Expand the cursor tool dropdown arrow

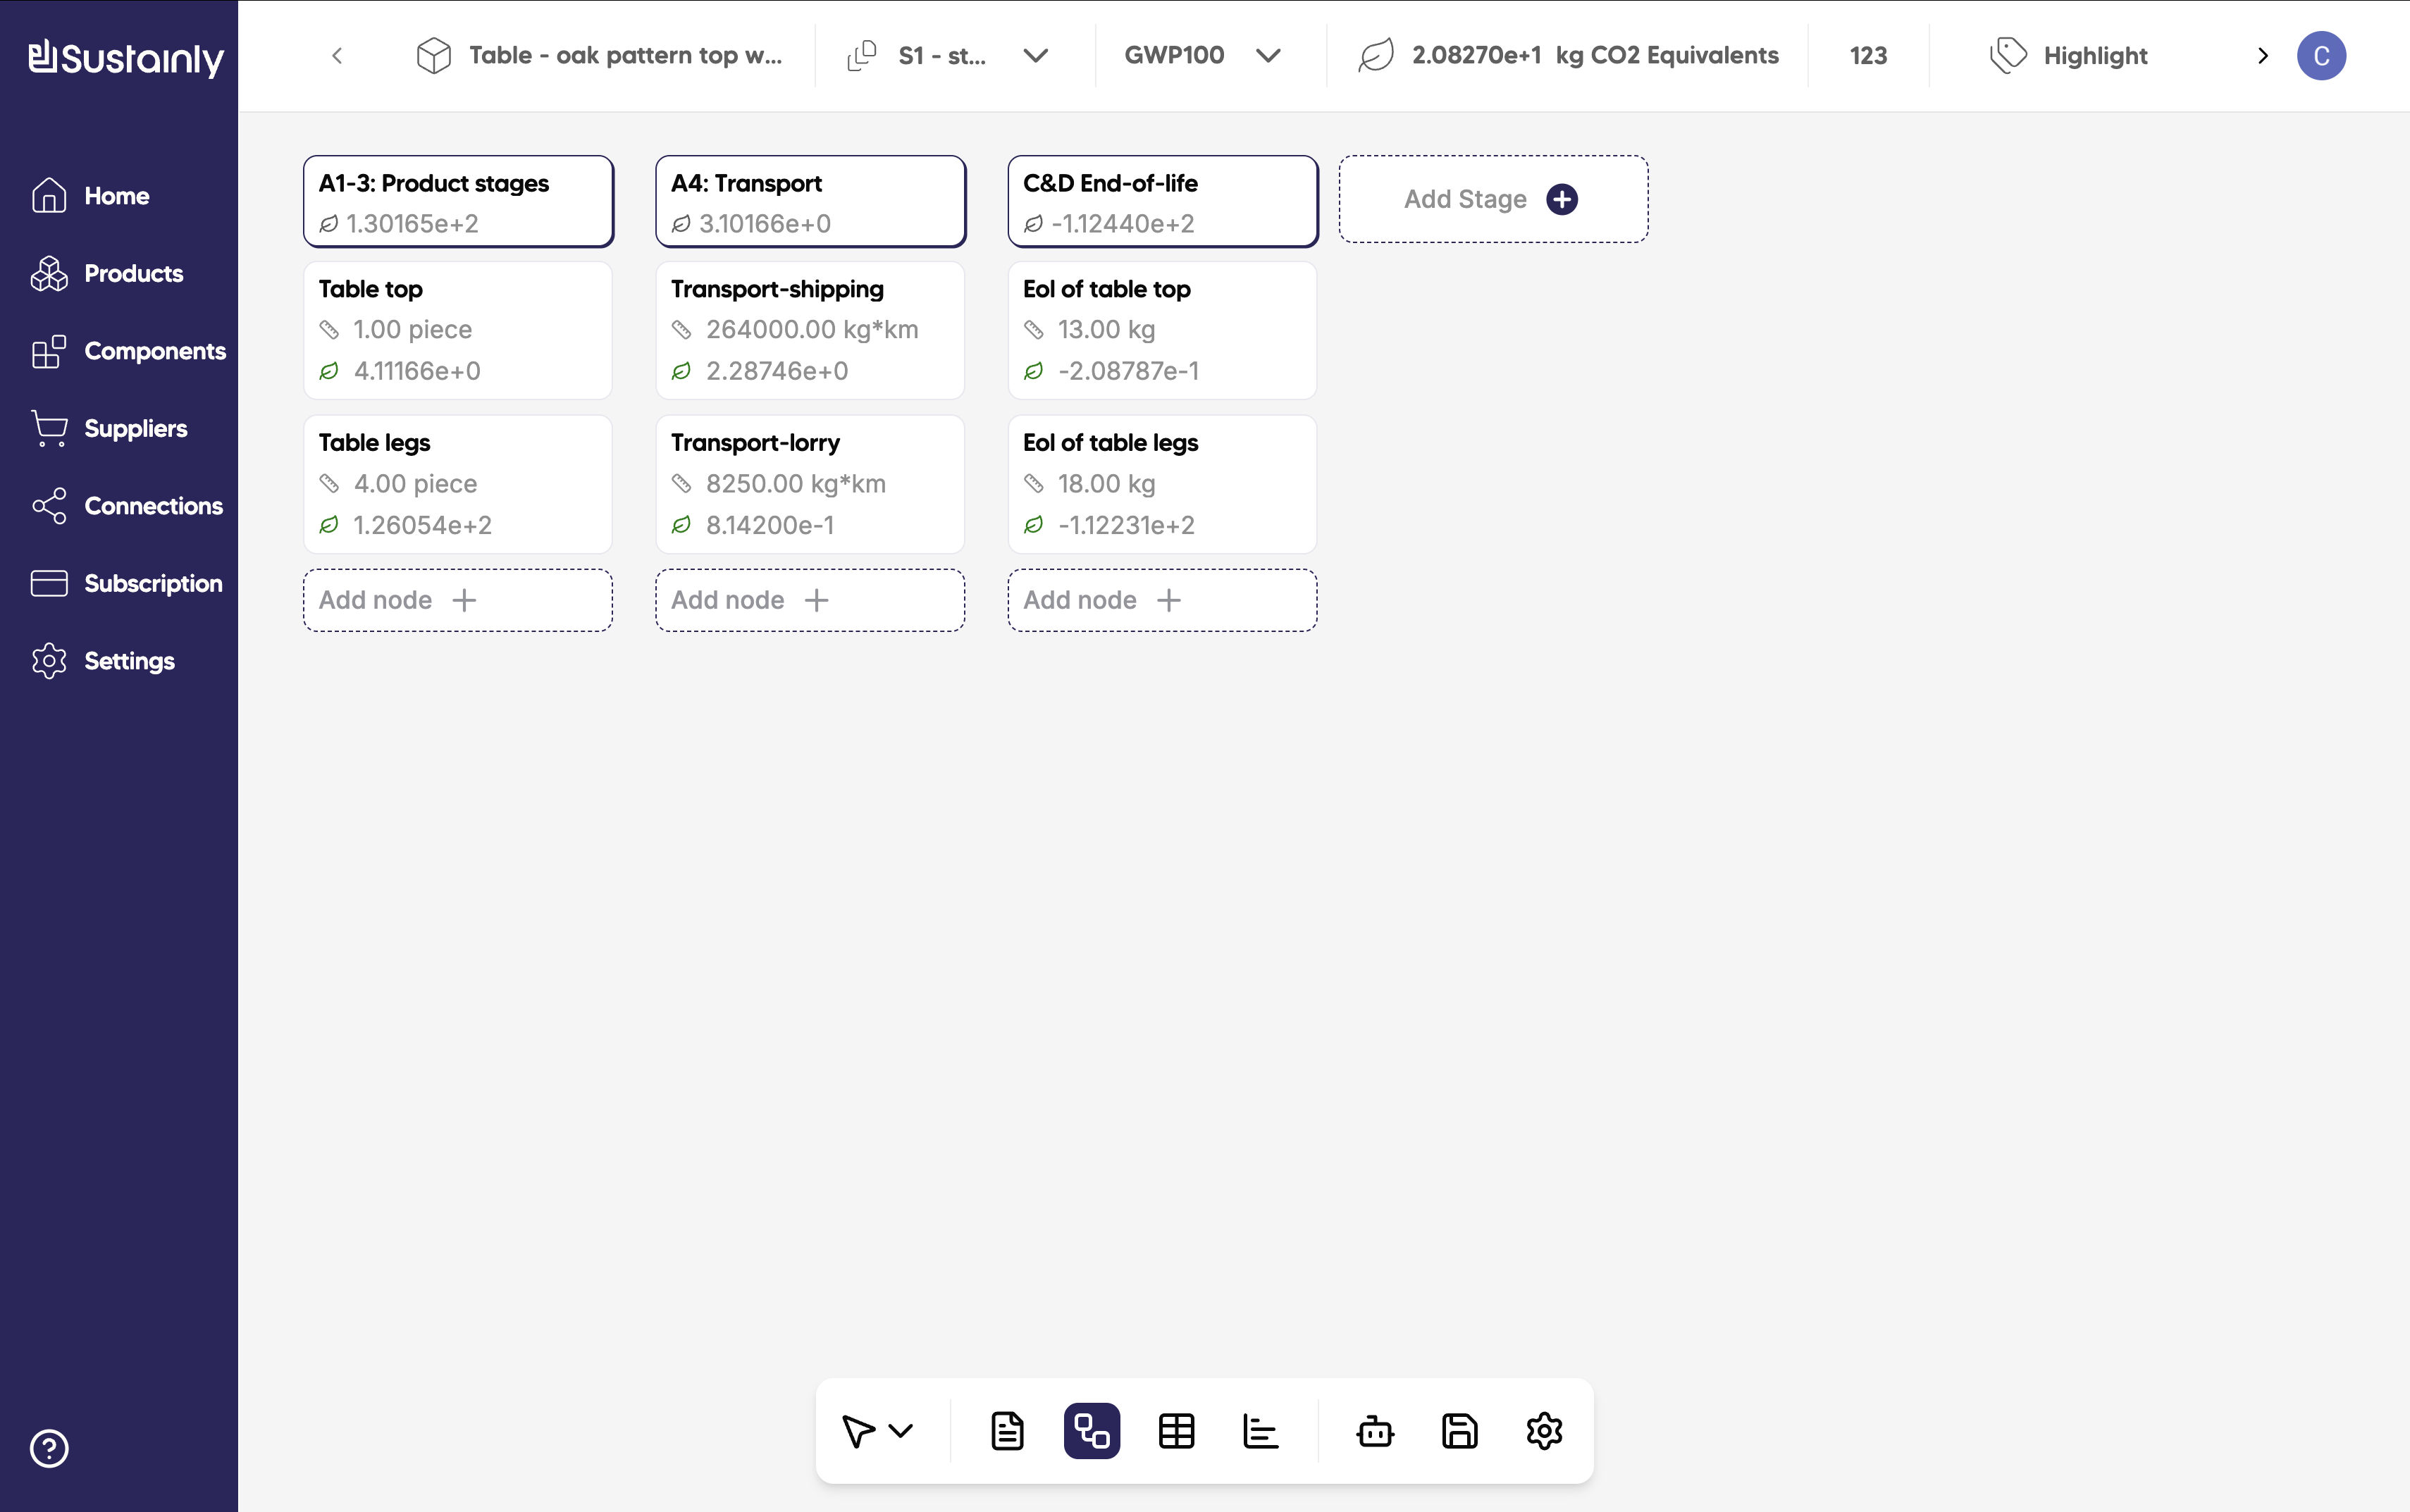click(x=901, y=1431)
